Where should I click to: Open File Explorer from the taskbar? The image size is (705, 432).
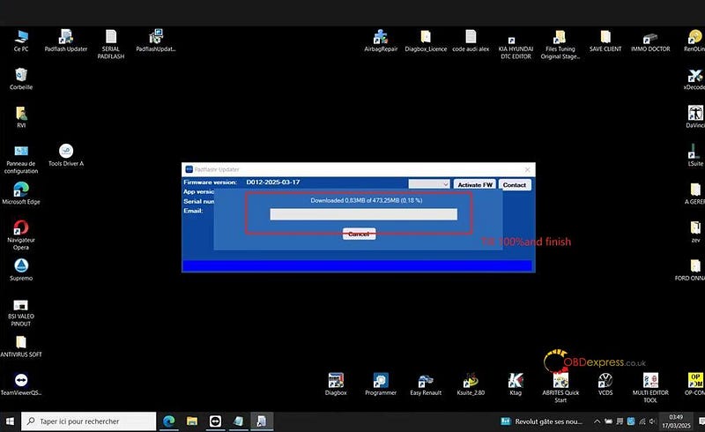click(x=192, y=421)
